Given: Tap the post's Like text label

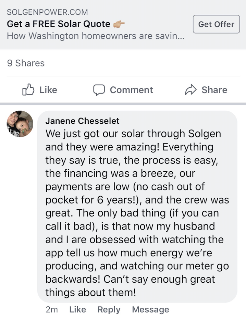Looking at the screenshot, I should pos(48,90).
